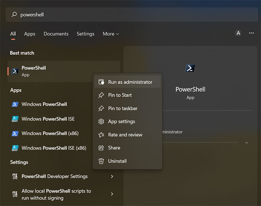Switch to the All results tab
This screenshot has height=206, width=261.
tap(13, 34)
